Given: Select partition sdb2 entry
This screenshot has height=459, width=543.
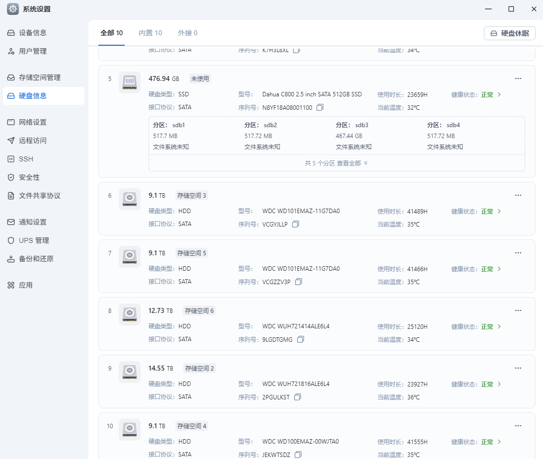Looking at the screenshot, I should 262,136.
